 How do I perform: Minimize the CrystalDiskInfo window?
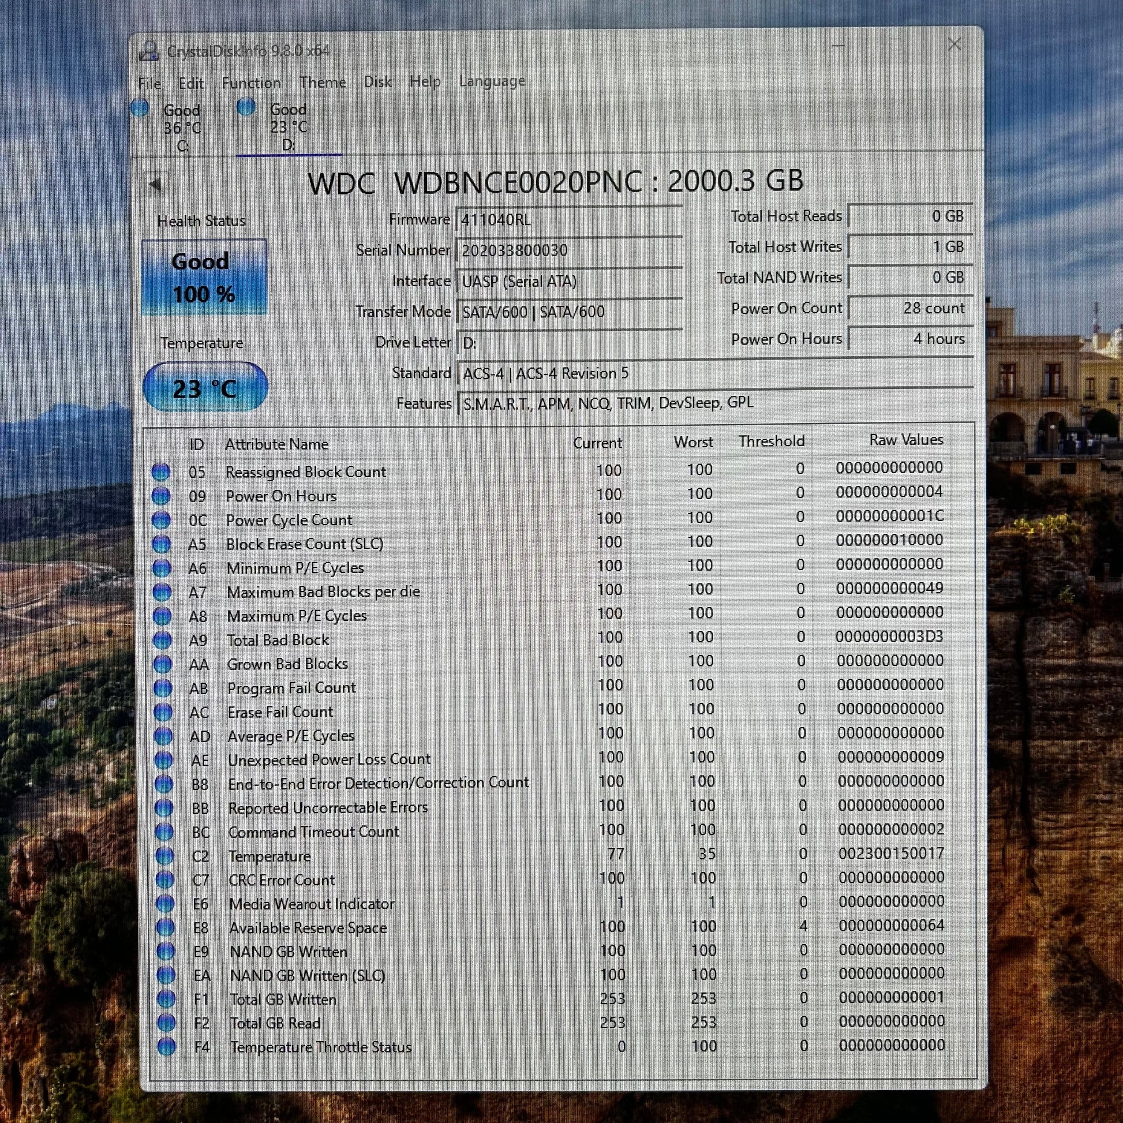point(838,46)
